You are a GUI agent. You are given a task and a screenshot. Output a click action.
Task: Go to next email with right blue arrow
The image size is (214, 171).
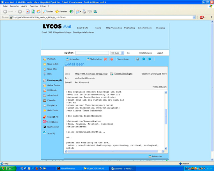point(150,59)
